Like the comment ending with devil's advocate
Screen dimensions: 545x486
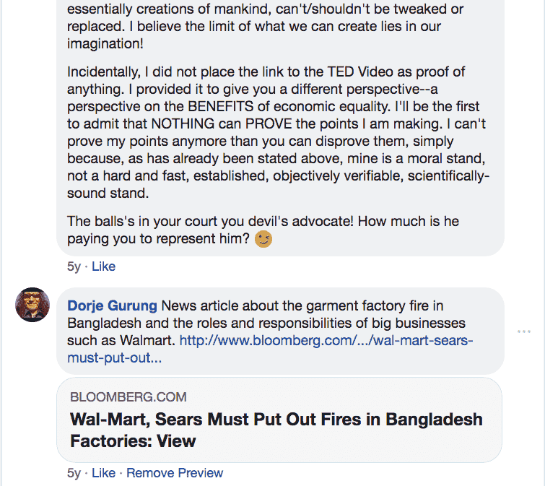[x=103, y=266]
